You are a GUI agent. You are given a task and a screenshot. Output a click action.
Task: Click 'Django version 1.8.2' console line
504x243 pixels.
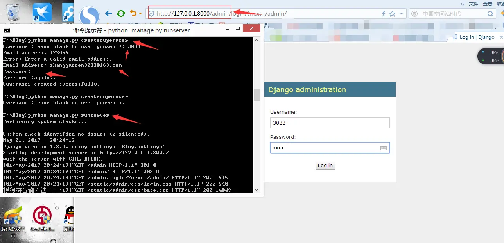click(x=84, y=147)
